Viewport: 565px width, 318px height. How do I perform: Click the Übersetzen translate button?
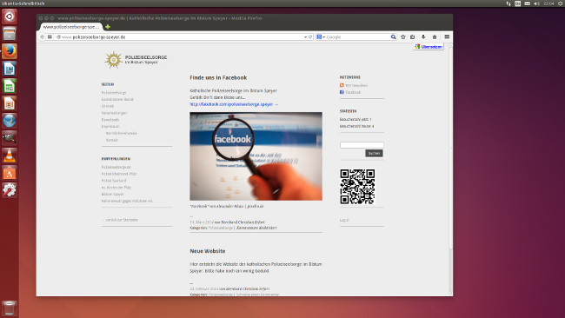click(x=429, y=47)
